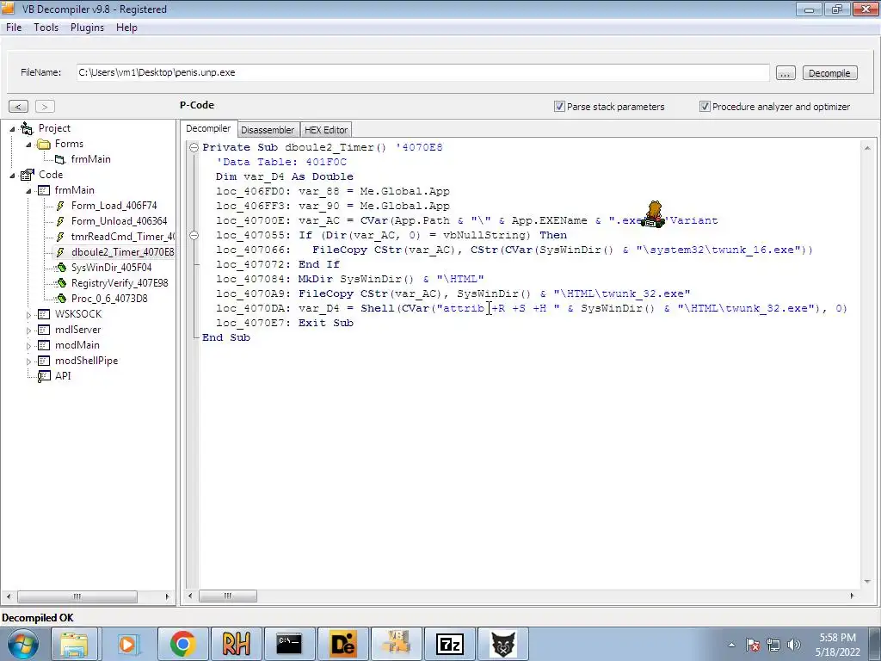The height and width of the screenshot is (661, 881).
Task: Click the Form_Unload_406364 event icon
Action: 60,221
